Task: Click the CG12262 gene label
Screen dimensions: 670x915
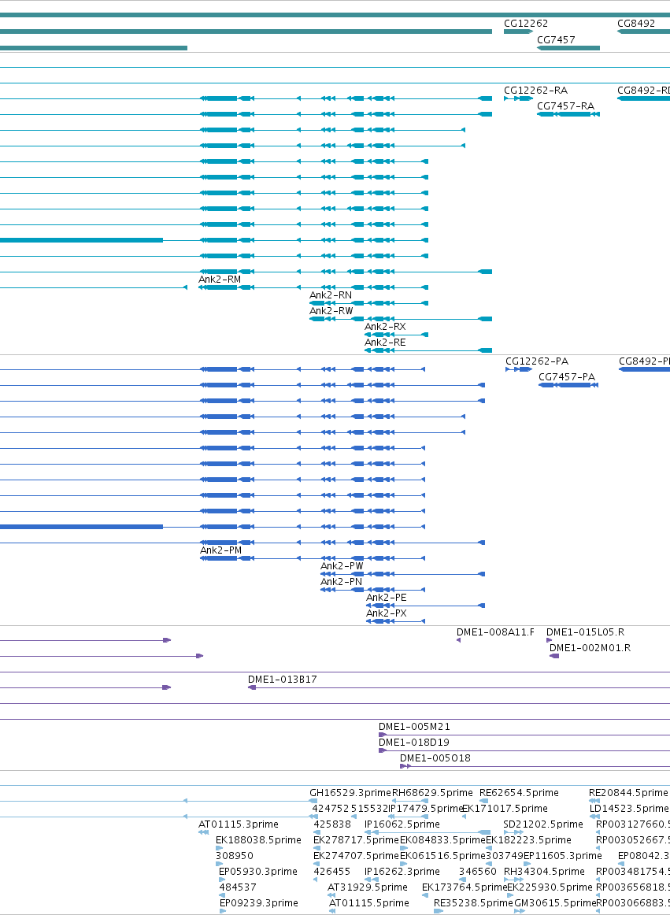Action: click(x=526, y=24)
